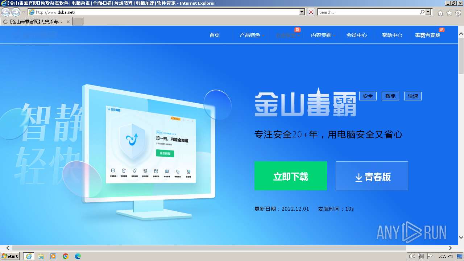Open the 产品特色 nav menu
This screenshot has height=261, width=464.
(x=250, y=35)
